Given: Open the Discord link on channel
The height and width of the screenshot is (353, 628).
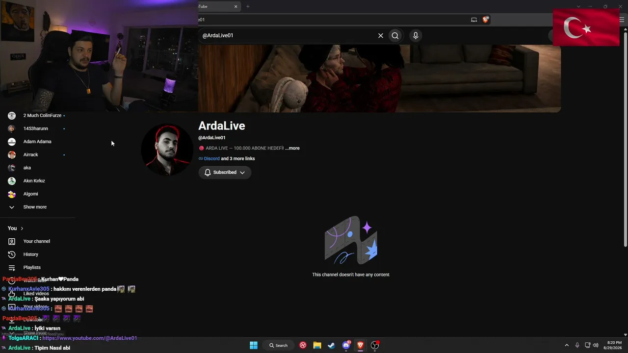Looking at the screenshot, I should [212, 159].
